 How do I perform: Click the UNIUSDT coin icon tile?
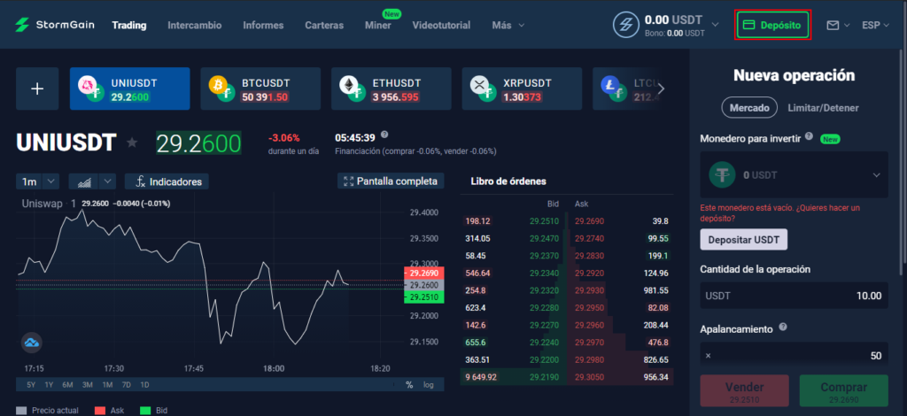91,89
